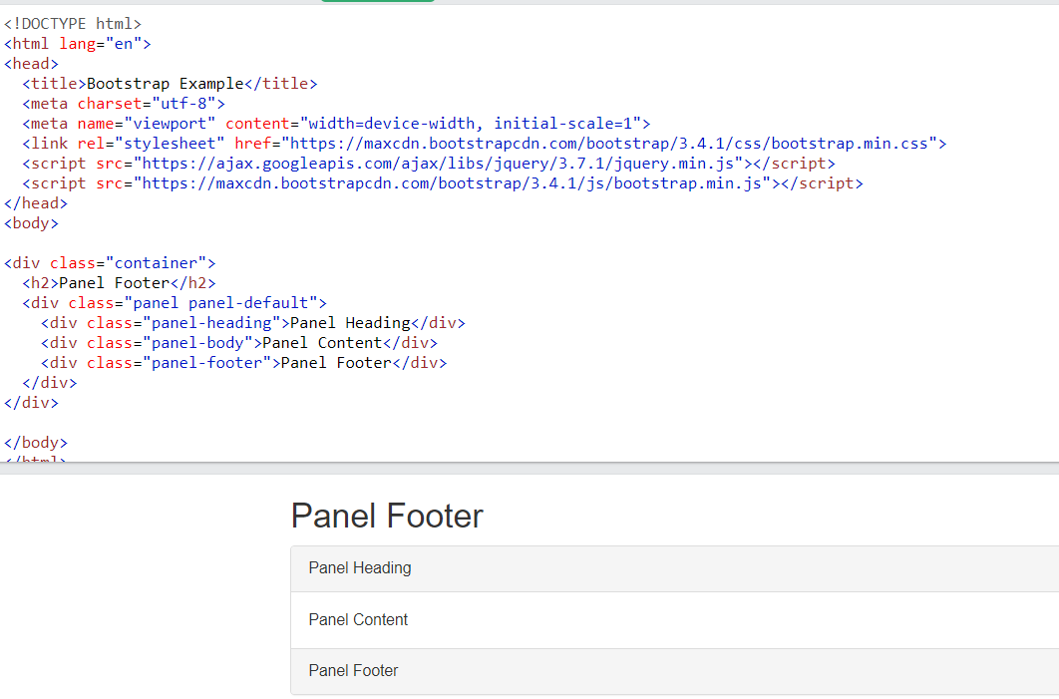Click the Panel Footer heading in the result pane
Viewport: 1059px width, 699px height.
387,516
